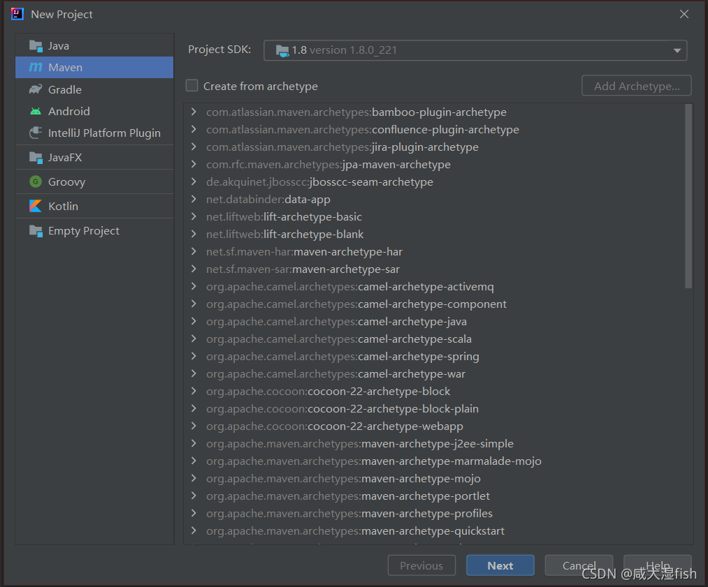
Task: Select JavaFX project type
Action: (94, 157)
